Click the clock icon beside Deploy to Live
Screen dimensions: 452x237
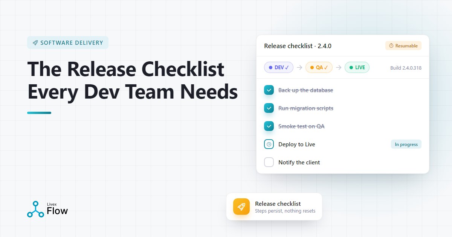pyautogui.click(x=269, y=144)
